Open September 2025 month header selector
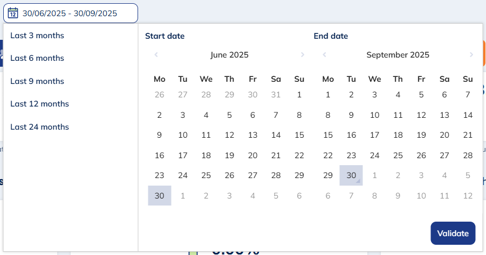Image resolution: width=486 pixels, height=255 pixels. coord(398,55)
